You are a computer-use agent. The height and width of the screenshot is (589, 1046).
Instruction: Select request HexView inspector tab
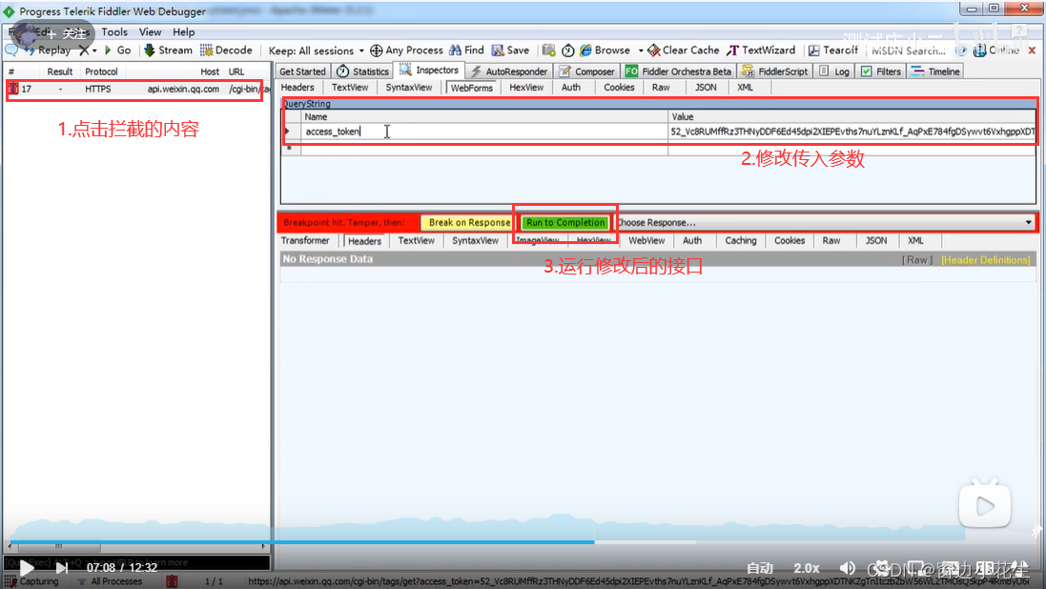(x=526, y=88)
